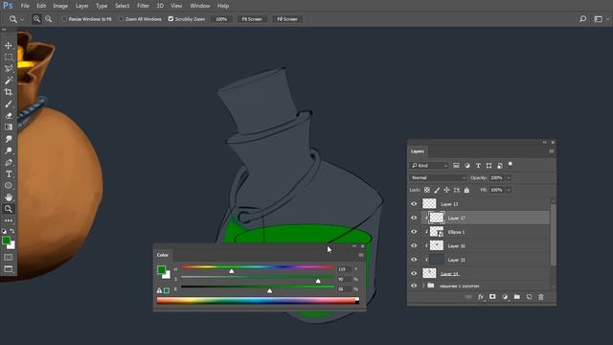
Task: Click the swap foreground and background colors icon
Action: (12, 231)
